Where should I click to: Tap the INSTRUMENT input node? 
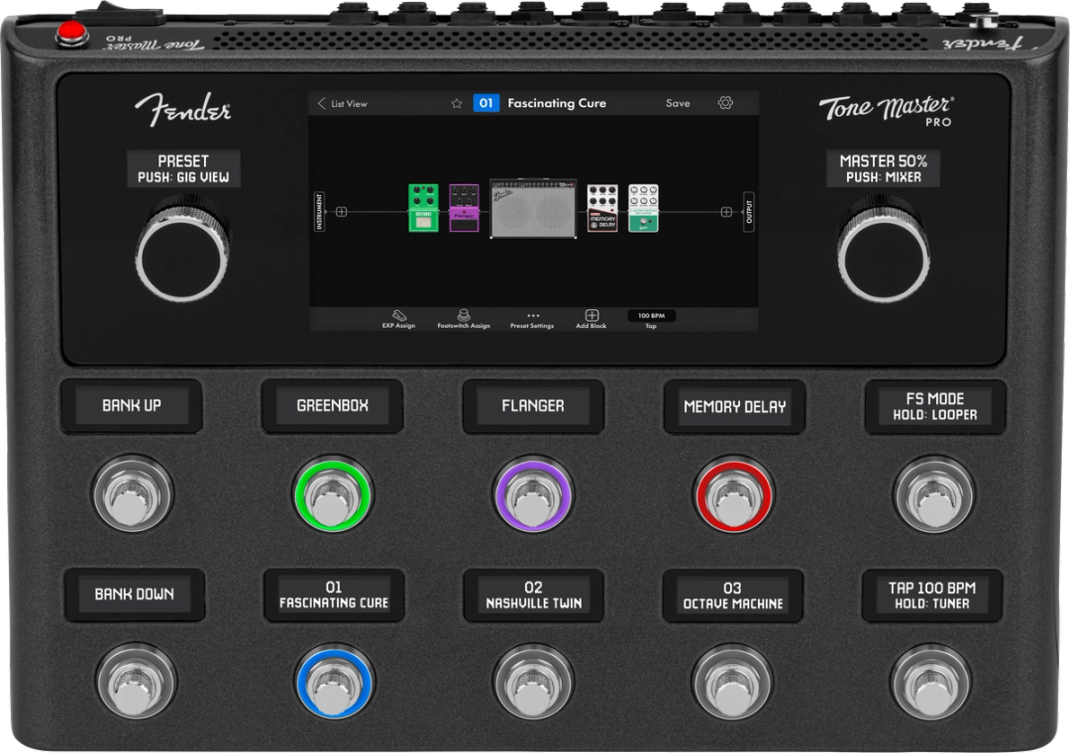point(319,212)
